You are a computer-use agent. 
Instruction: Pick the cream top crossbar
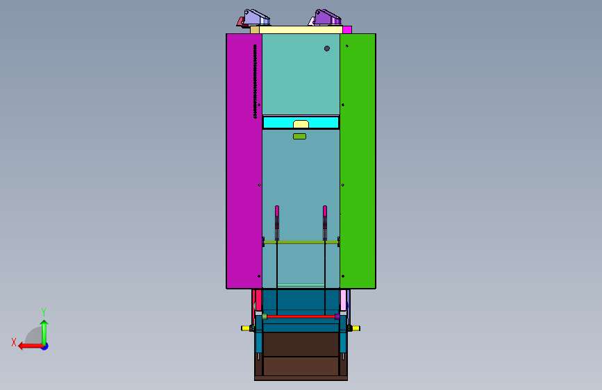tap(301, 30)
